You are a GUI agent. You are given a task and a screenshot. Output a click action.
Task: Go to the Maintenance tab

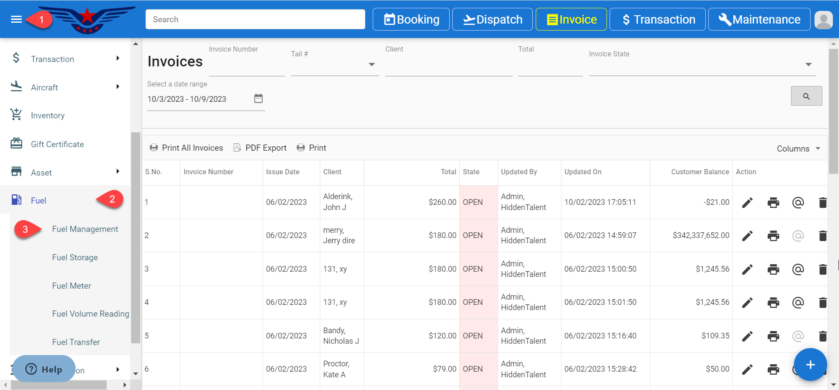tap(759, 20)
